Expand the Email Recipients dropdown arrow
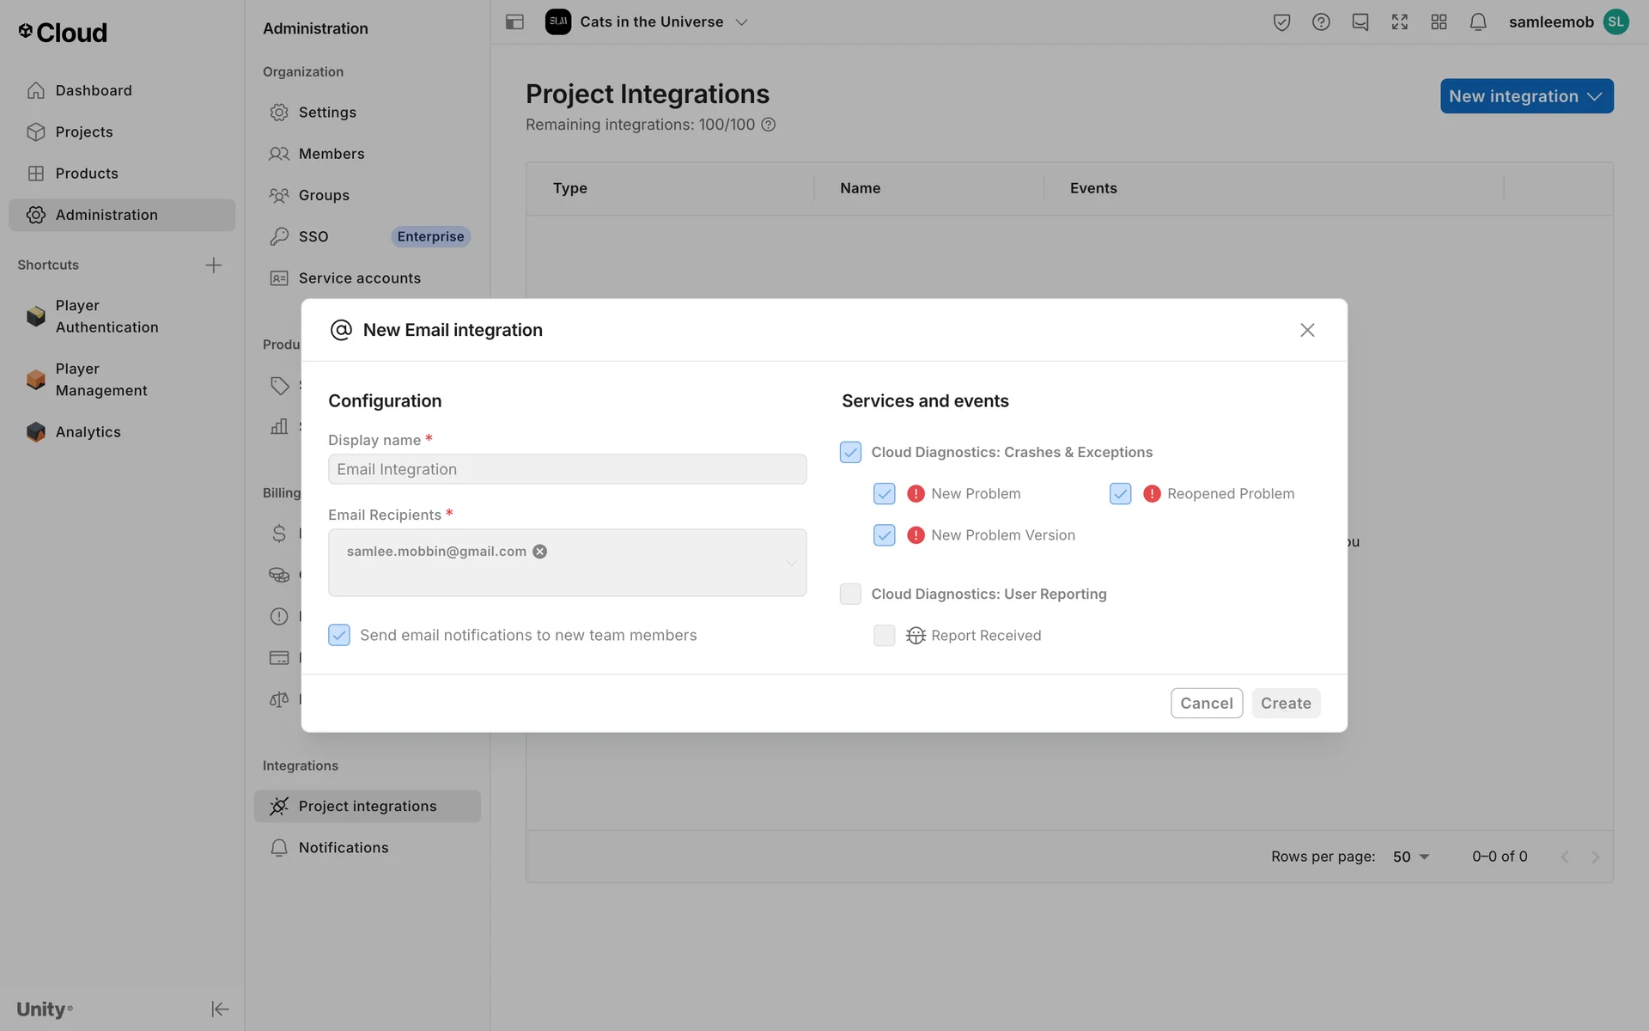The image size is (1649, 1031). [x=791, y=564]
